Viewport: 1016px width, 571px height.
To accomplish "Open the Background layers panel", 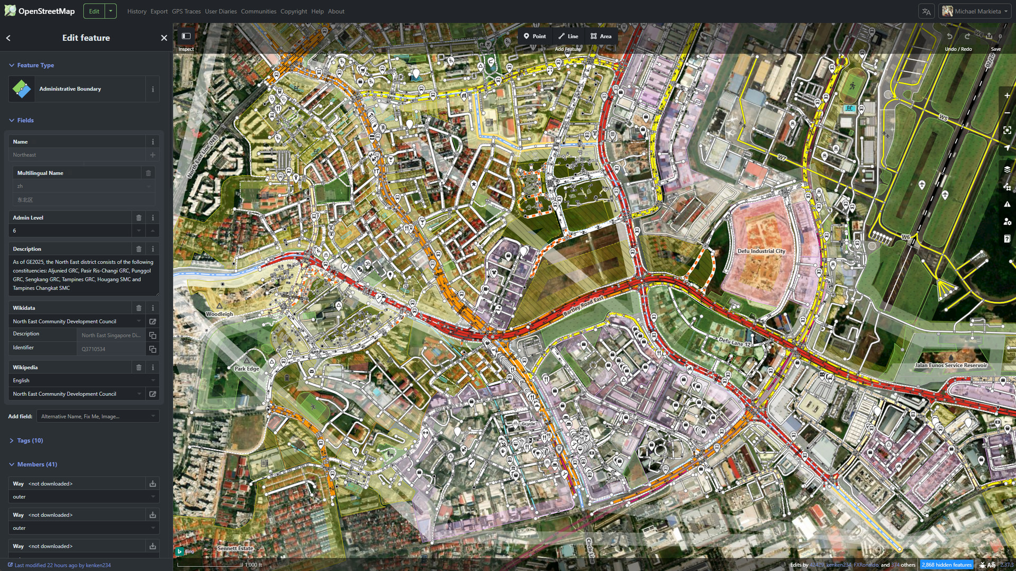I will click(x=1006, y=169).
